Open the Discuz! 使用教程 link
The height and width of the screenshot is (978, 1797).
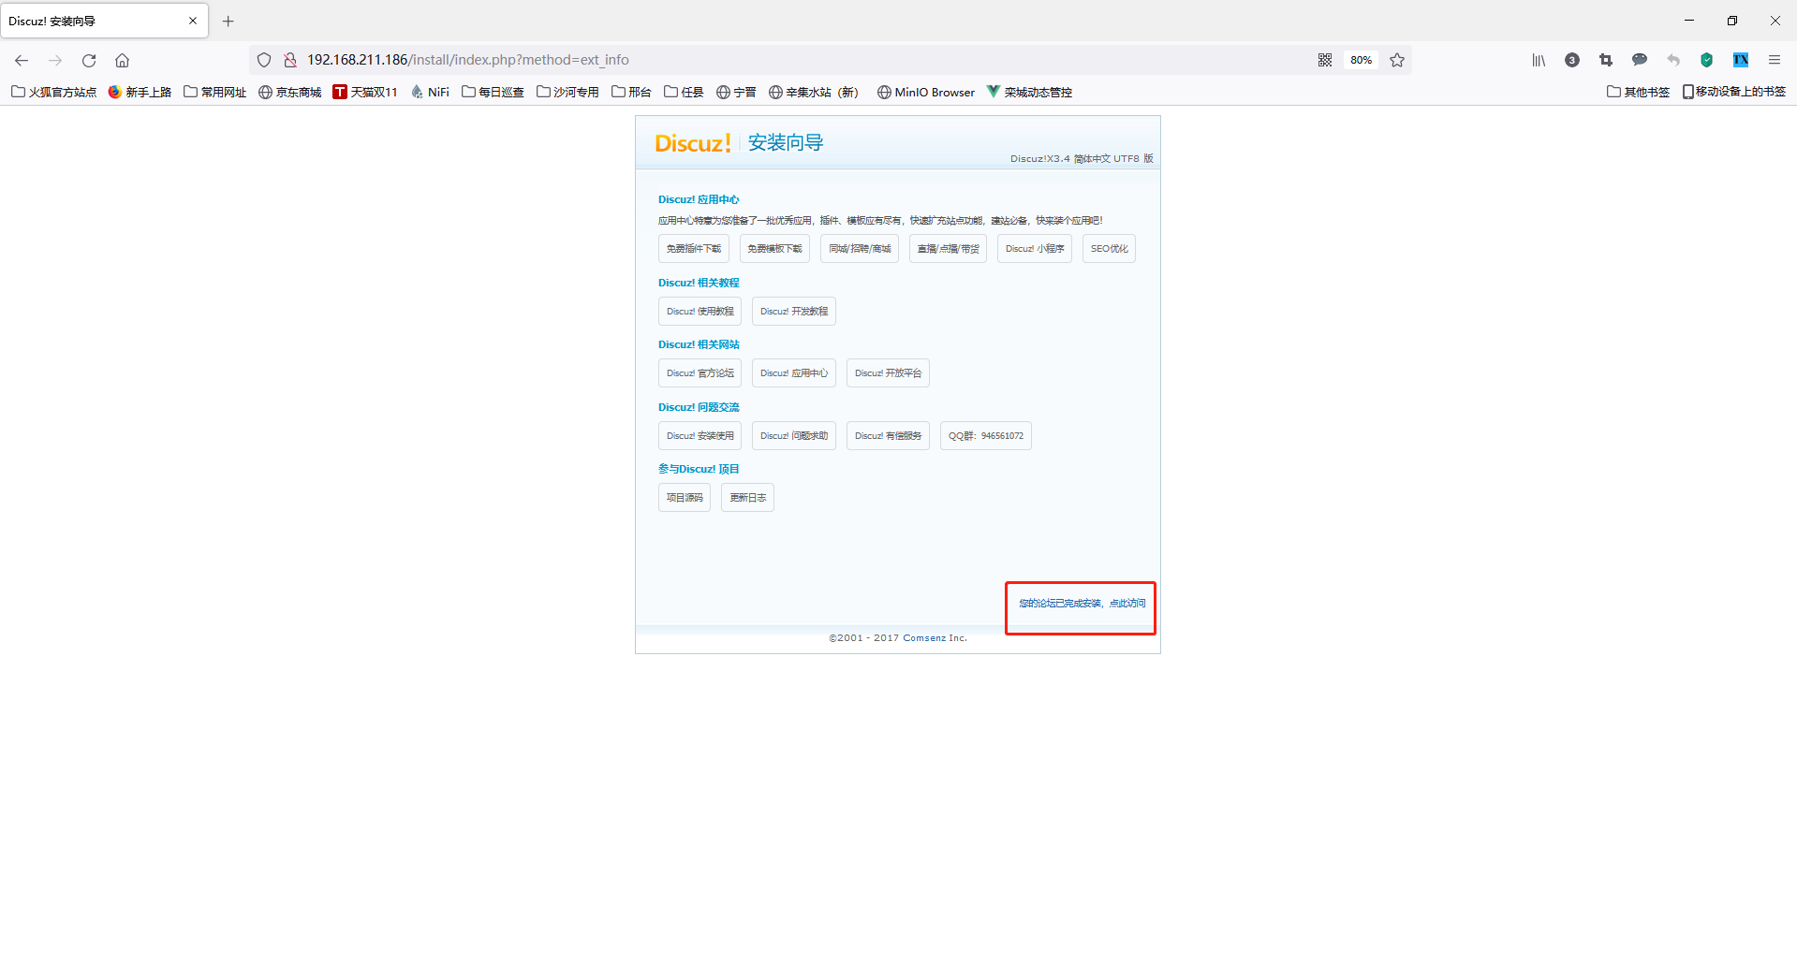coord(700,312)
